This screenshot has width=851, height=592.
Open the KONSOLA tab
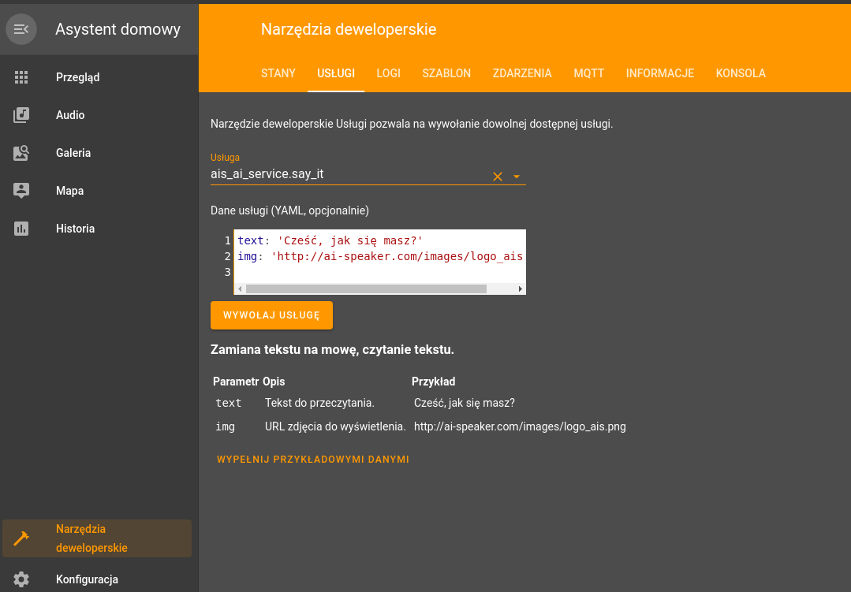coord(740,73)
